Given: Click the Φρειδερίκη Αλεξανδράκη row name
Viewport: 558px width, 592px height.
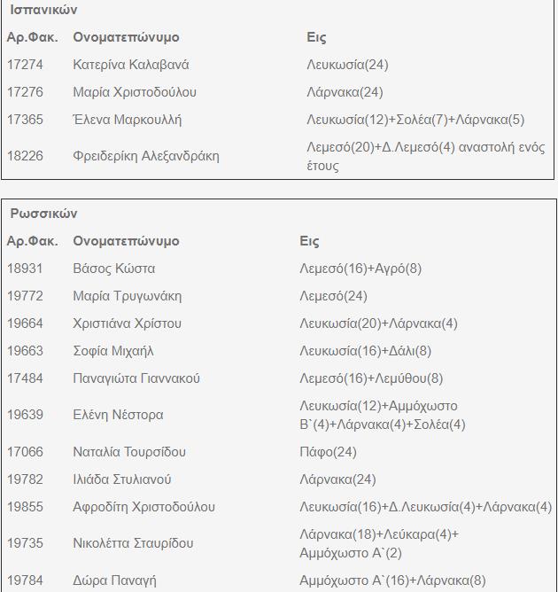Looking at the screenshot, I should click(x=145, y=156).
